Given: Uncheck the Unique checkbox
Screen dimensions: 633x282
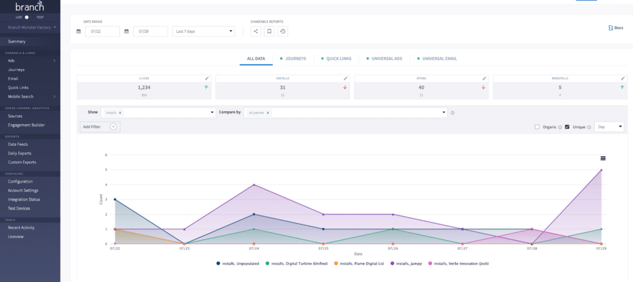Looking at the screenshot, I should tap(567, 127).
